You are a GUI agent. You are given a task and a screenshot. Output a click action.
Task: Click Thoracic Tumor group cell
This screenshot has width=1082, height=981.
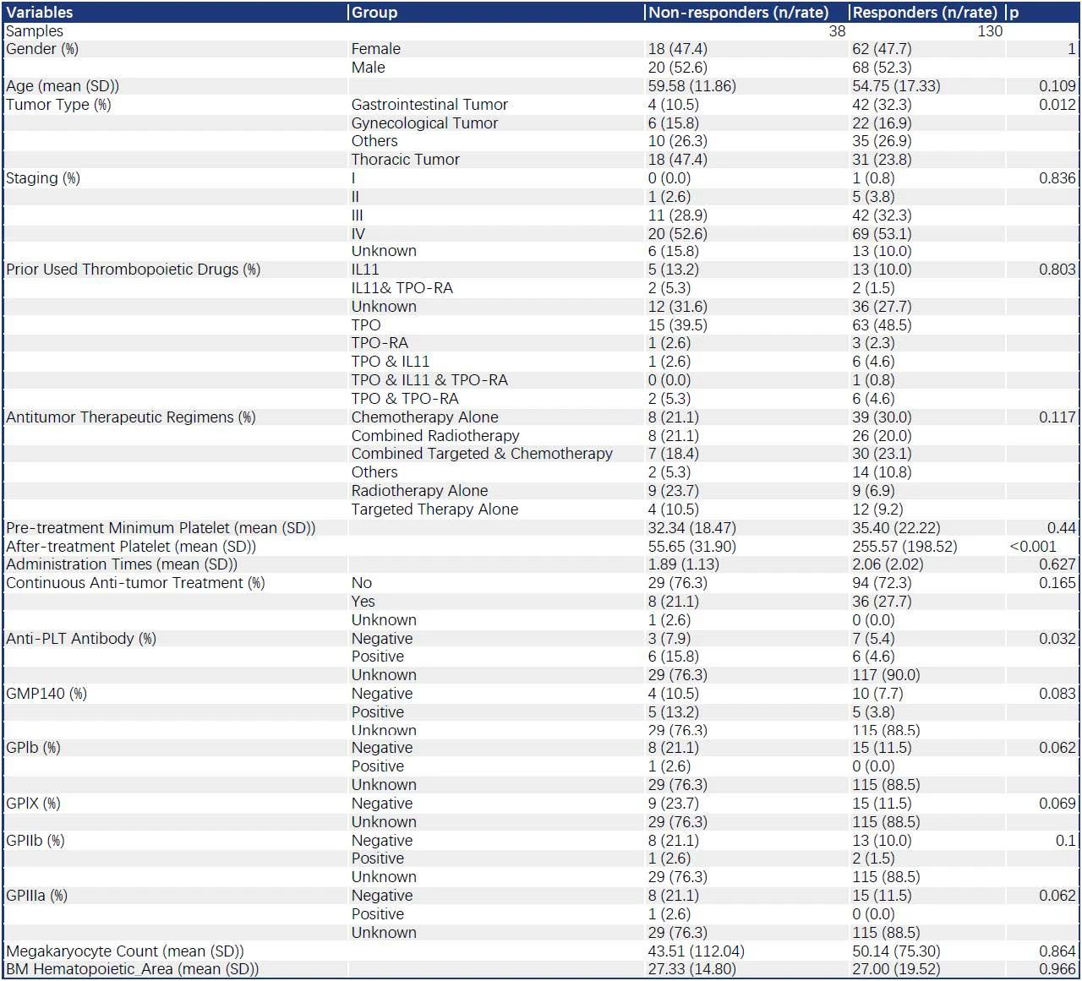406,160
